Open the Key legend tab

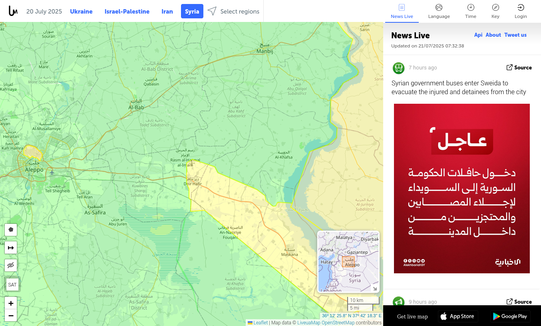point(495,11)
